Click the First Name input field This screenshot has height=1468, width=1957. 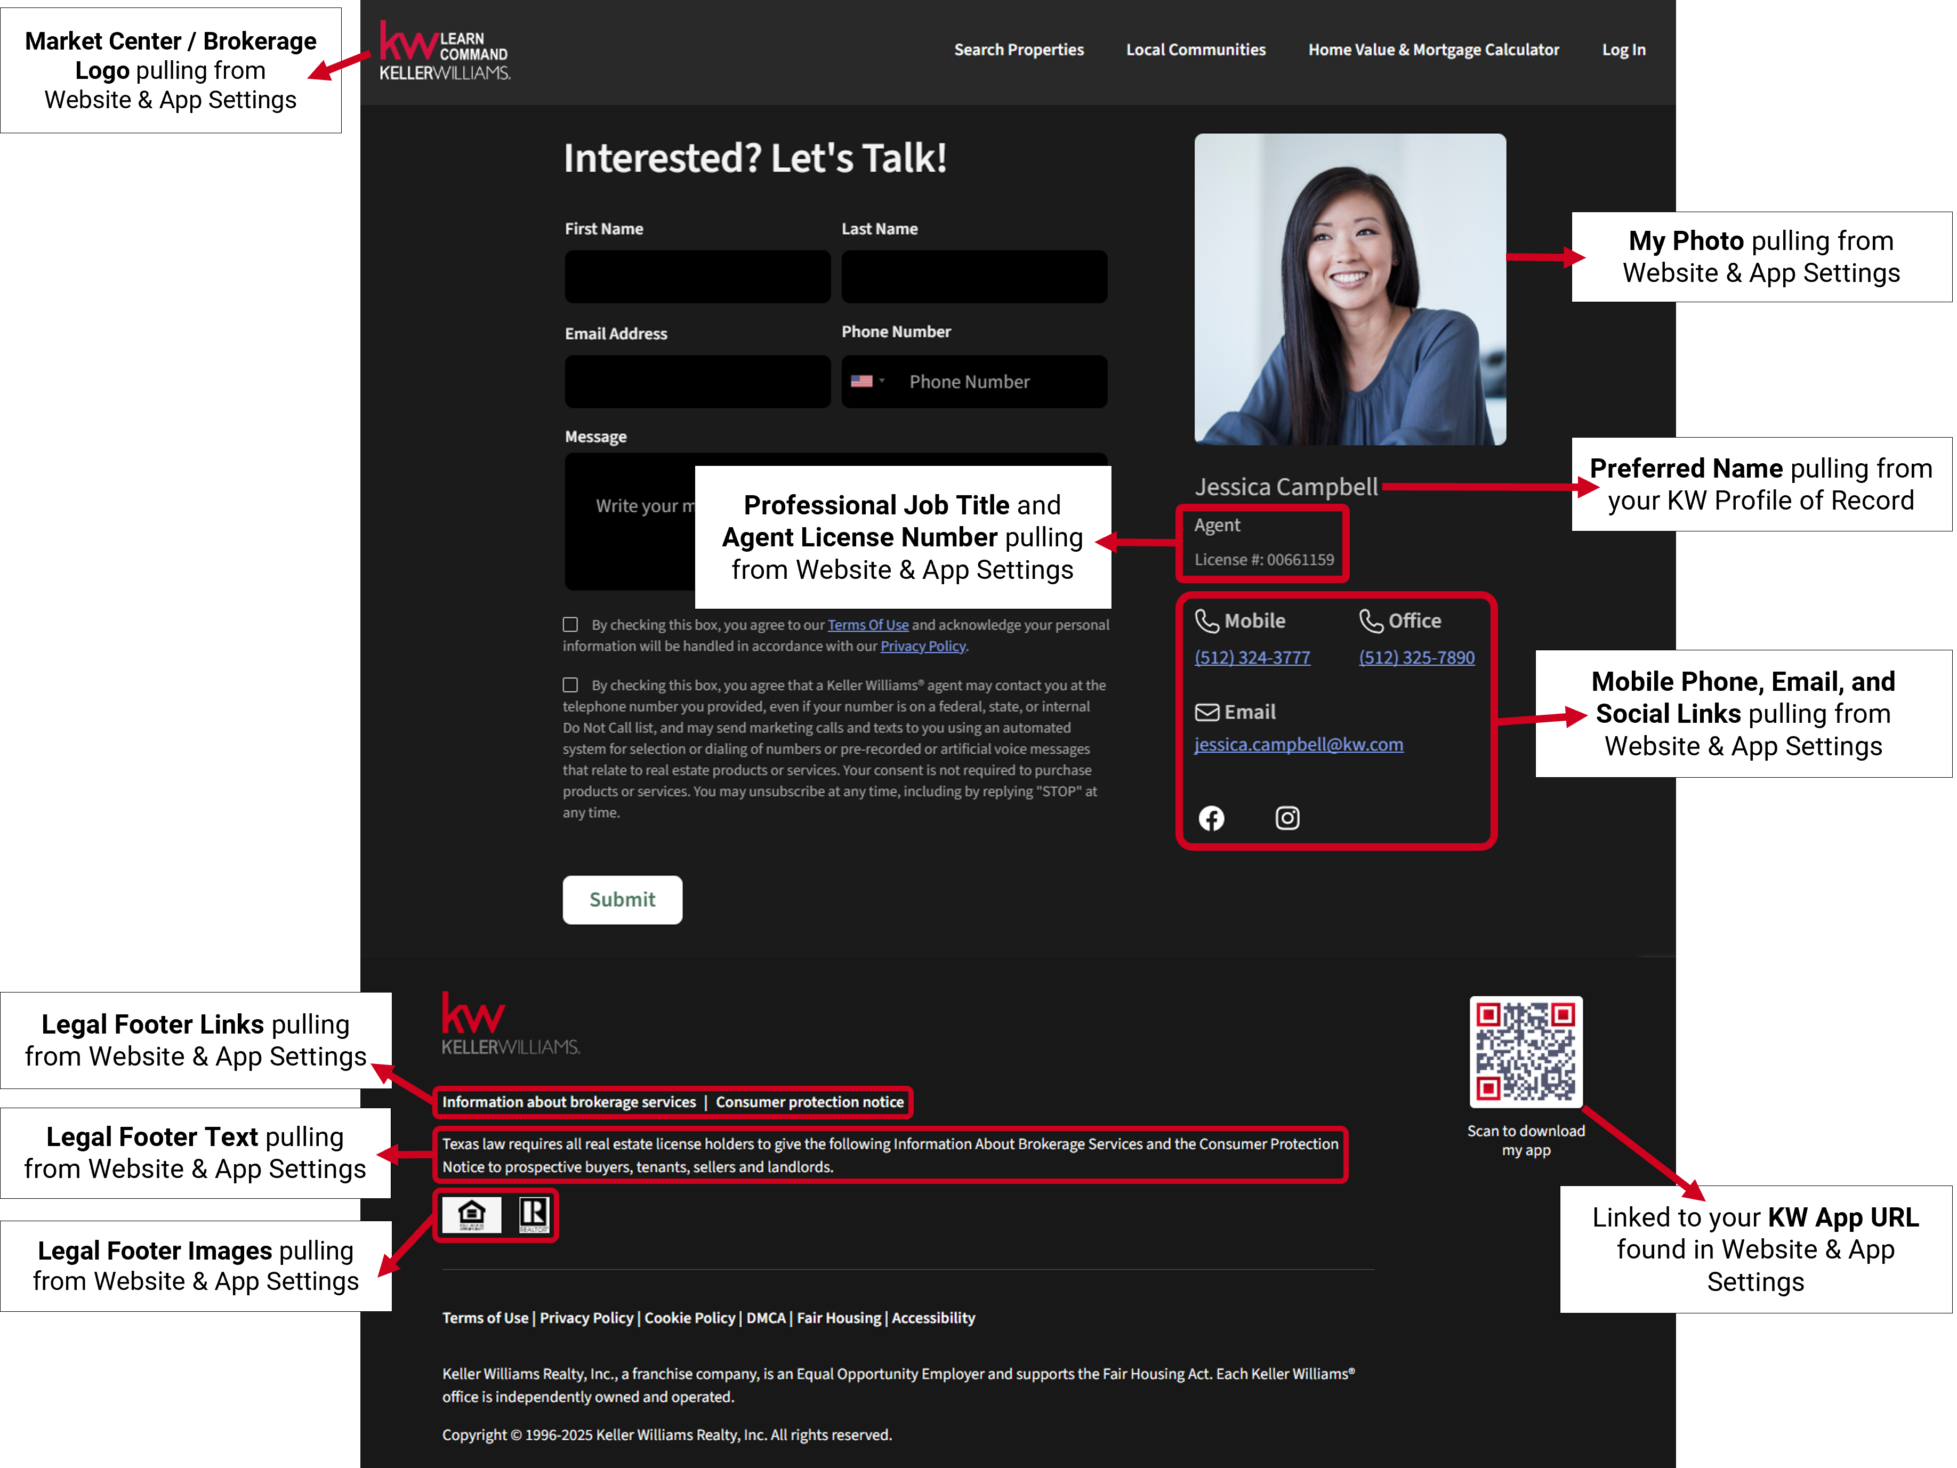[697, 277]
